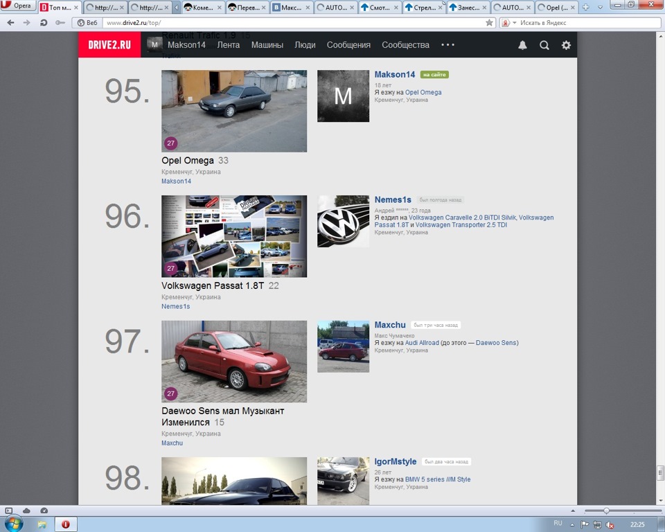Expand the three-dots more menu
Screen dimensions: 665x532
[x=448, y=44]
